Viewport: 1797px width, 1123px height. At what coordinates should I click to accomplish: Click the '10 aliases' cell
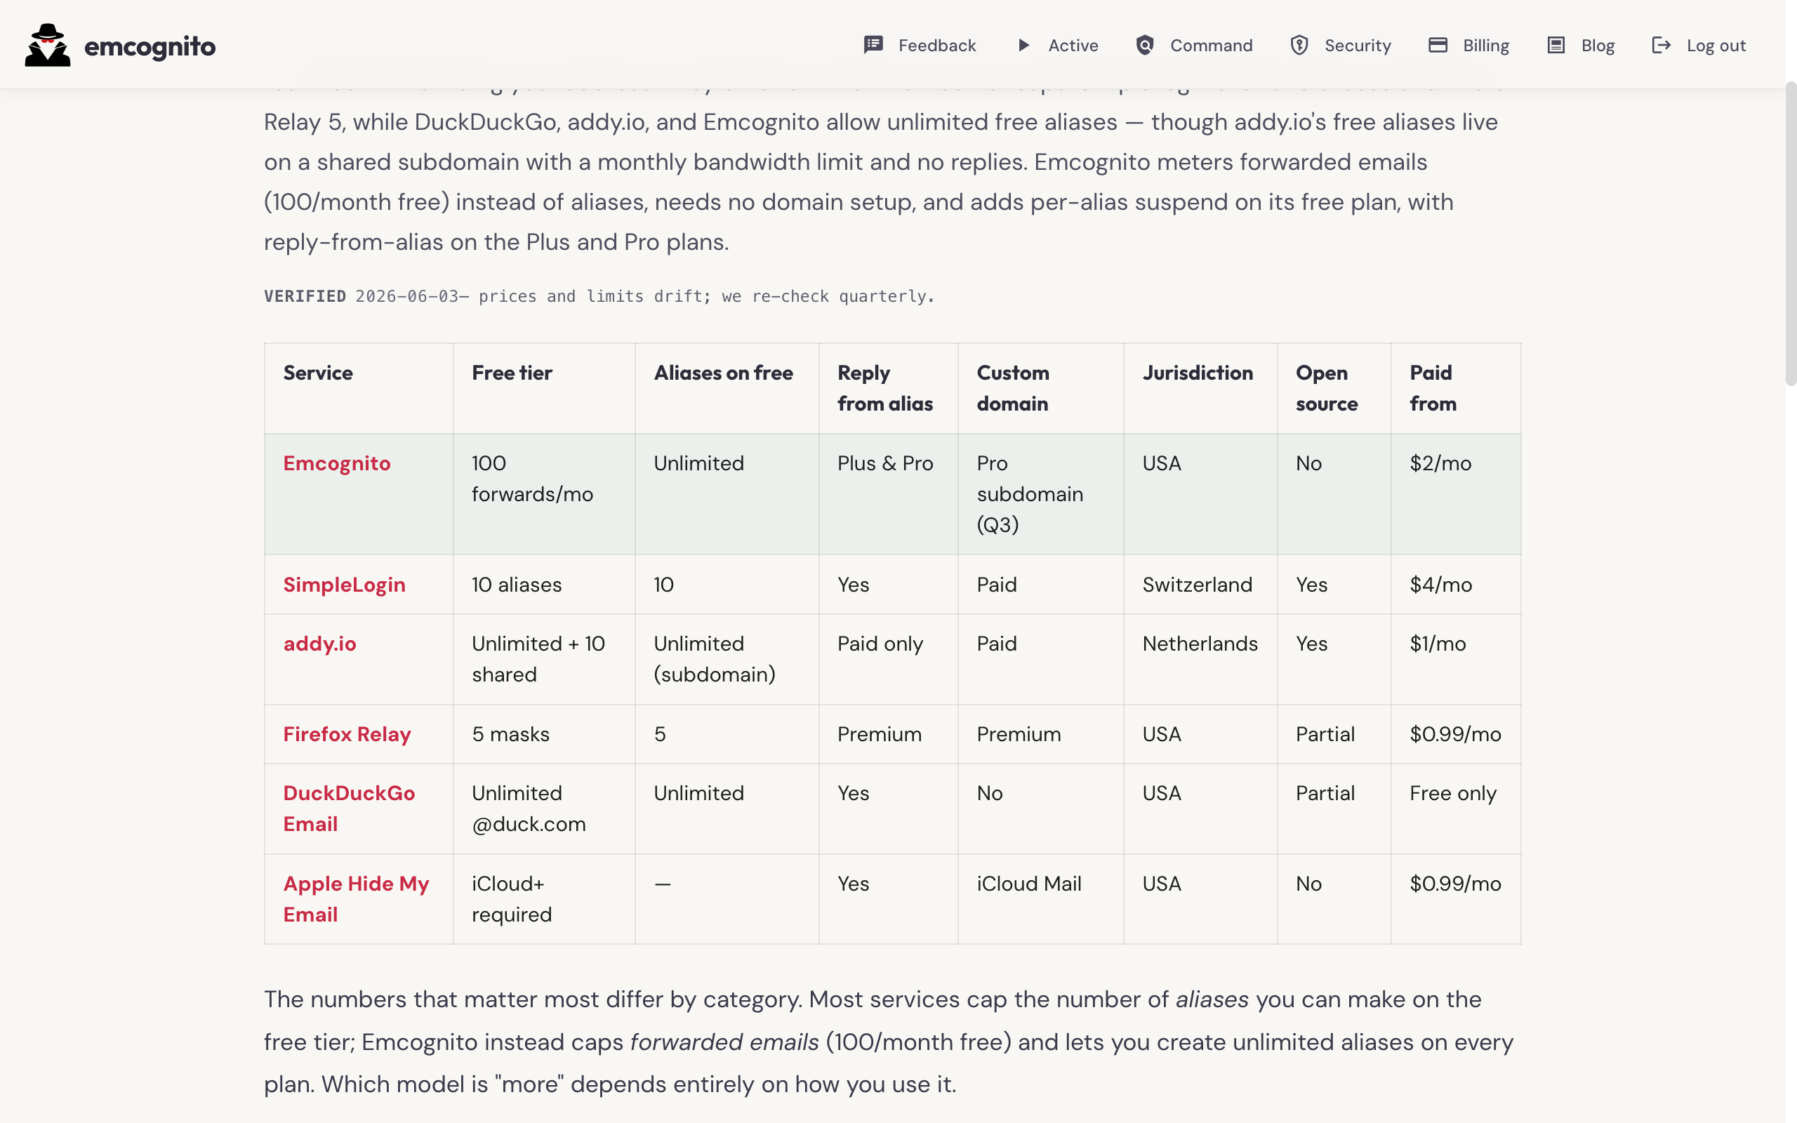point(543,585)
